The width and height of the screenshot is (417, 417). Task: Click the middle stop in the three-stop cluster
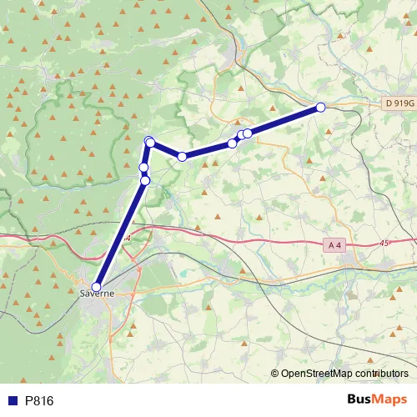point(242,135)
